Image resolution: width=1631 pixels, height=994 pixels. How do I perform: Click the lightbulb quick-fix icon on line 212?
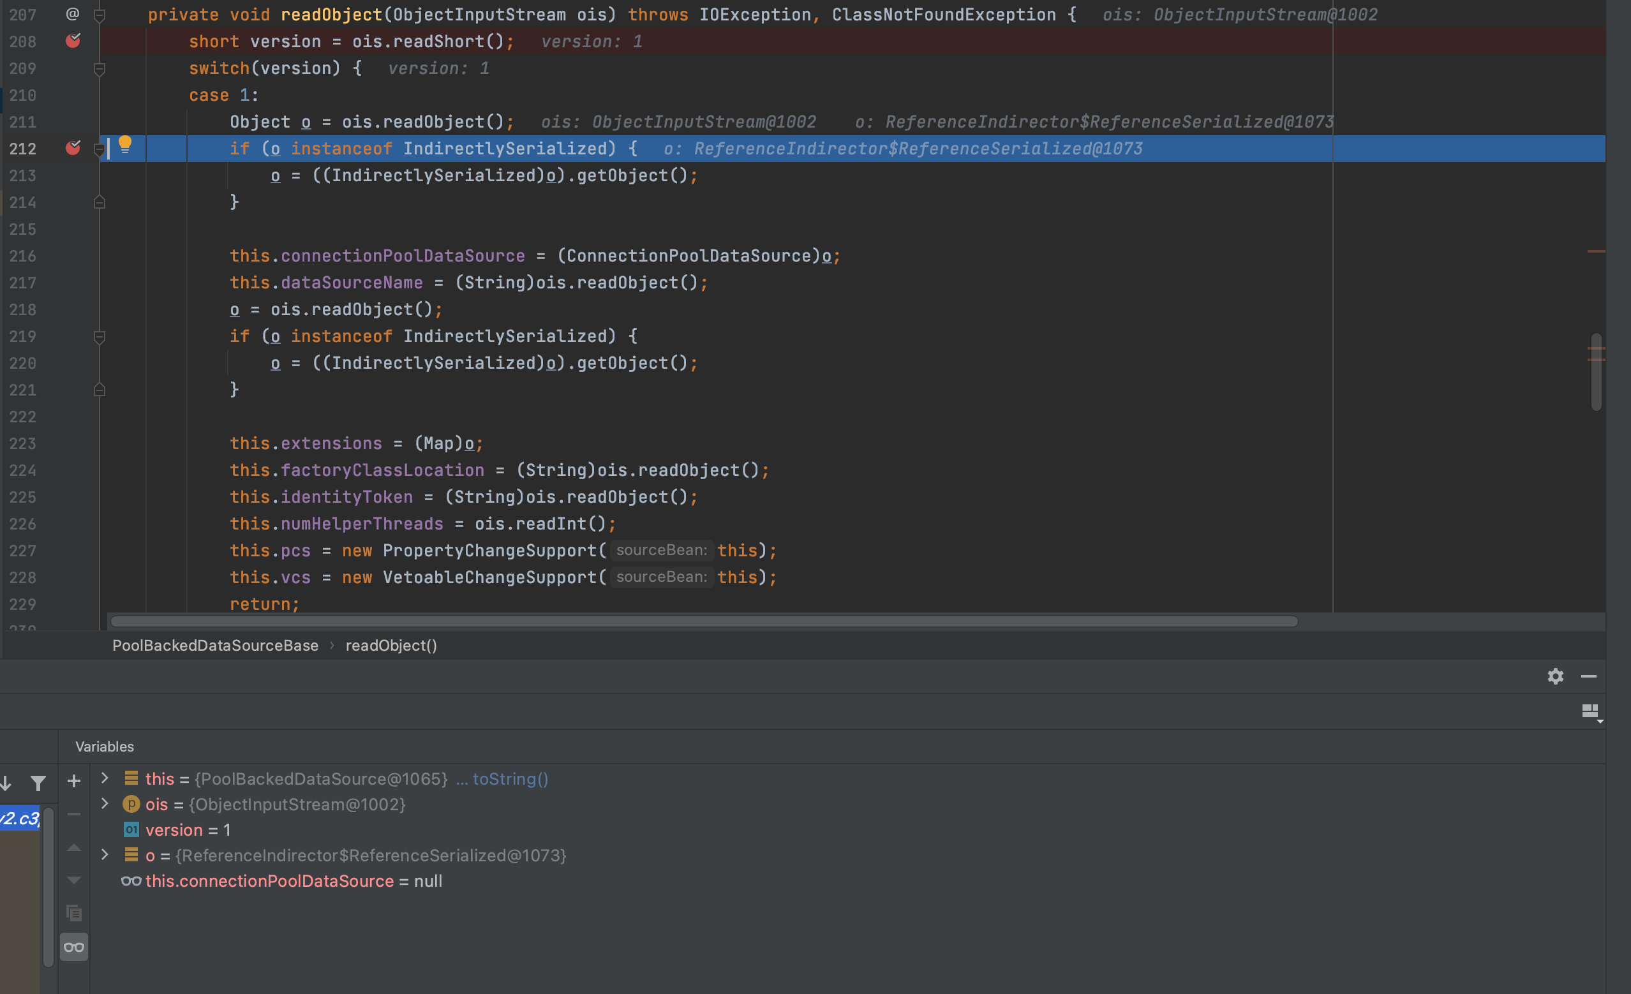pos(124,145)
